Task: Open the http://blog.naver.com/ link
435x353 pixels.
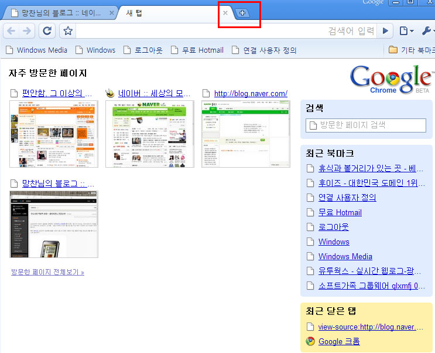Action: [251, 93]
